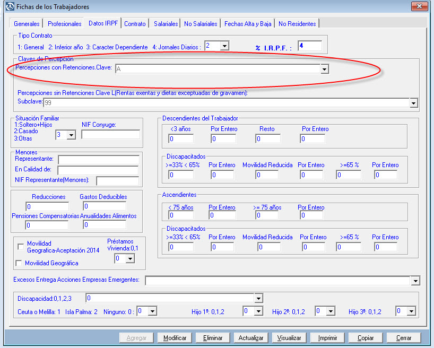Image resolution: width=434 pixels, height=348 pixels.
Task: Click the % I.R.P.F. percentage field
Action: point(310,46)
